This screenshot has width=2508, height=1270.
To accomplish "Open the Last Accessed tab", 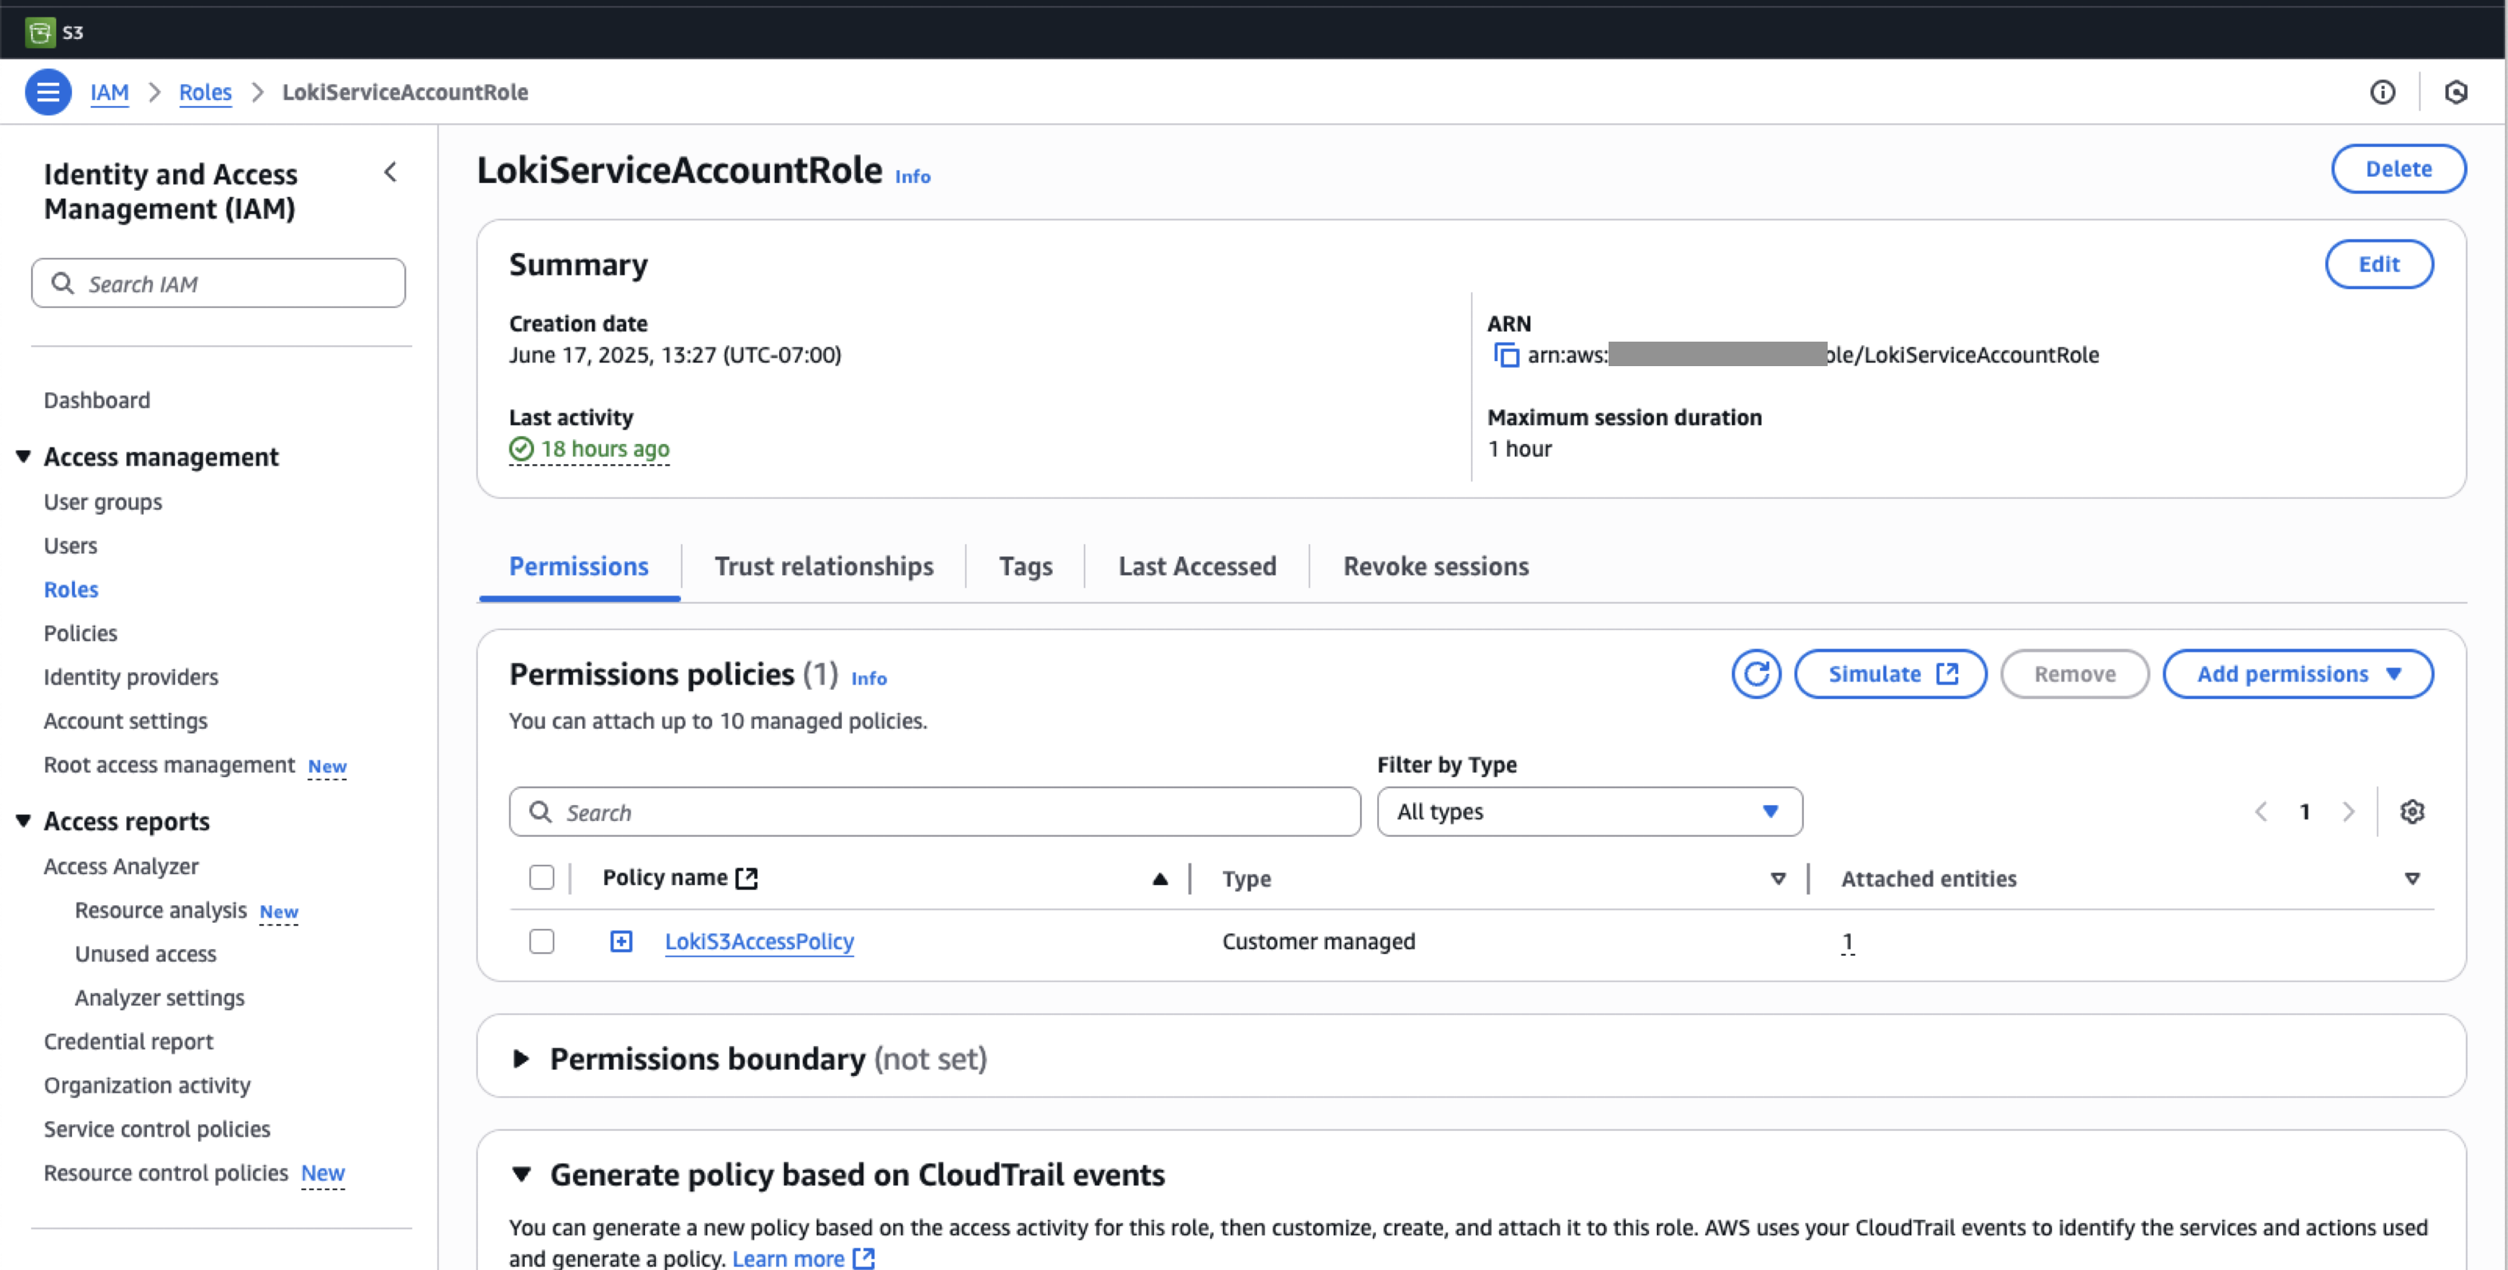I will click(1196, 567).
